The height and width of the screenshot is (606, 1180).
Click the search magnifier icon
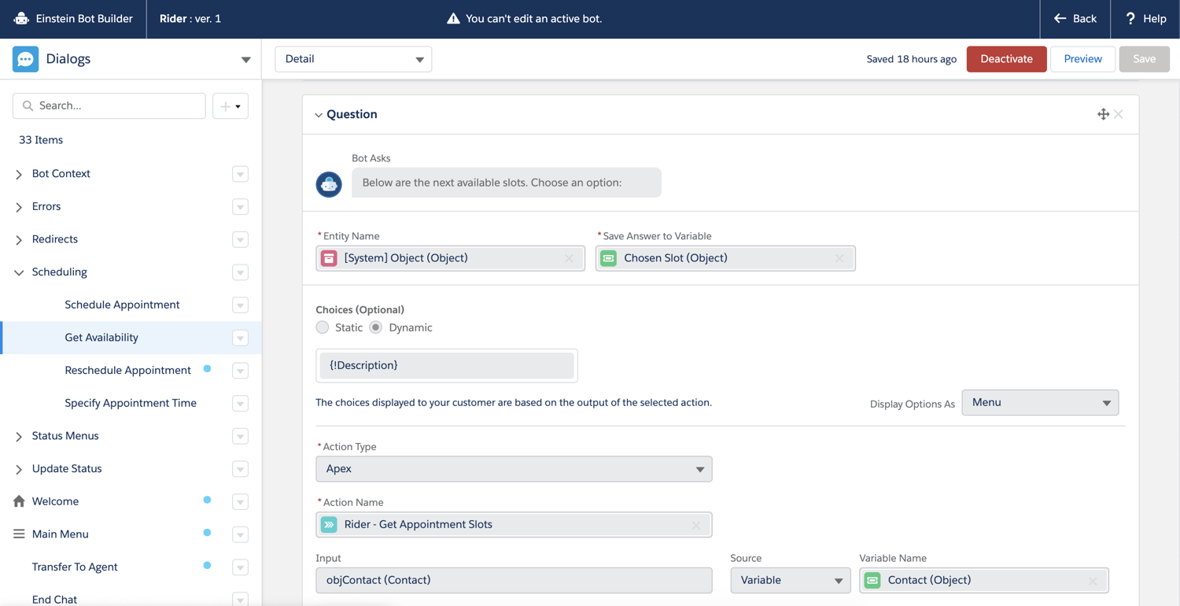pyautogui.click(x=28, y=105)
